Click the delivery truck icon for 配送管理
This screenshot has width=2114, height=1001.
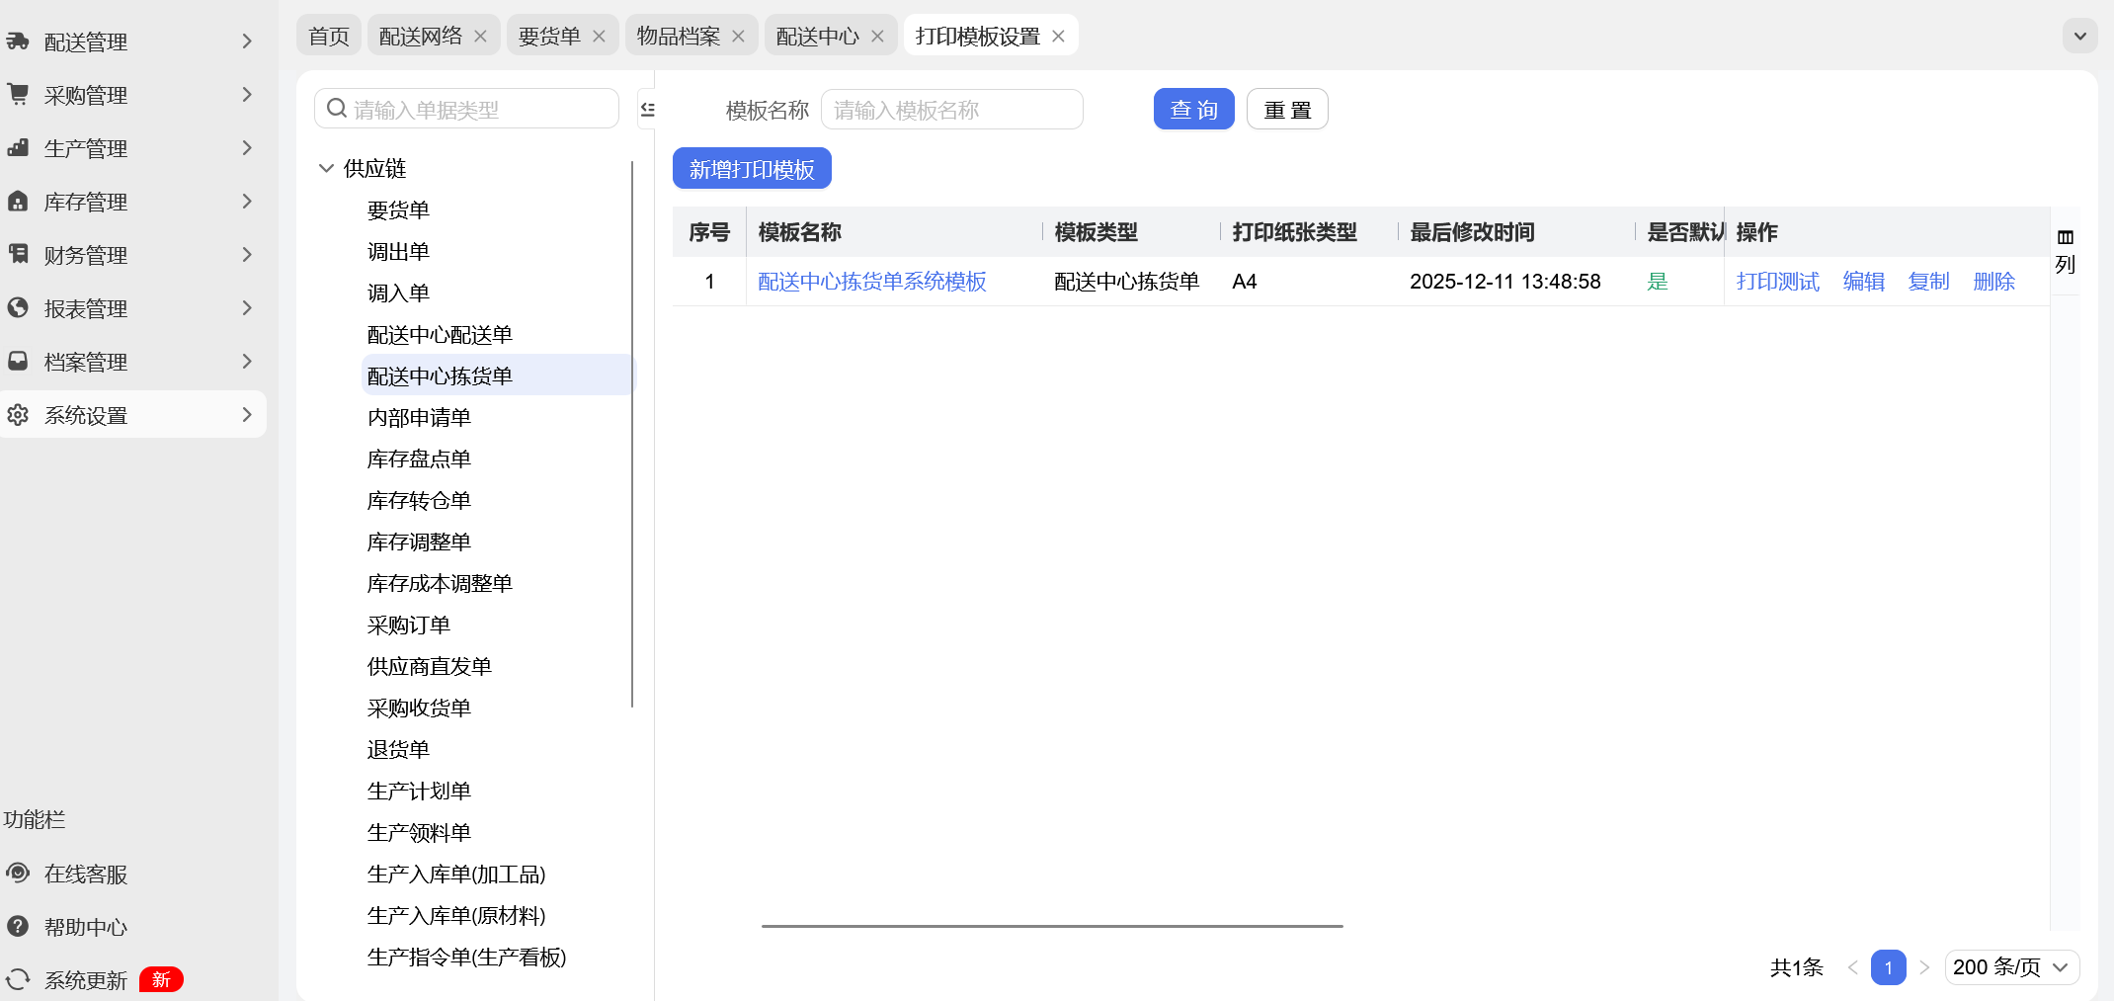pos(18,42)
